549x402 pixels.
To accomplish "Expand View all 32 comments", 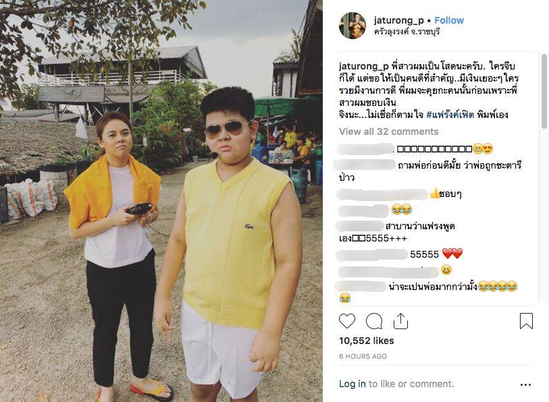I will [x=389, y=132].
